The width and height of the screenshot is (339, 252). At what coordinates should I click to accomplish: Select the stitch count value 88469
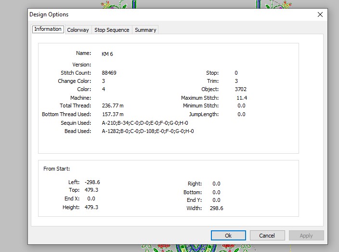109,73
